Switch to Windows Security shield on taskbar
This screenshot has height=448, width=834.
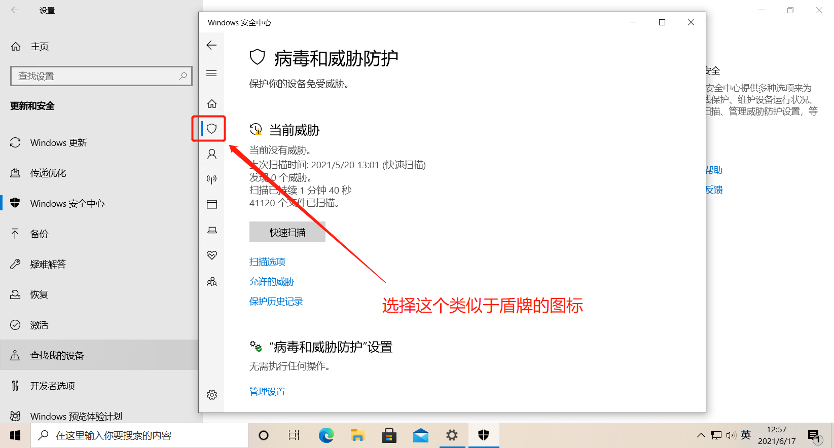click(x=484, y=435)
